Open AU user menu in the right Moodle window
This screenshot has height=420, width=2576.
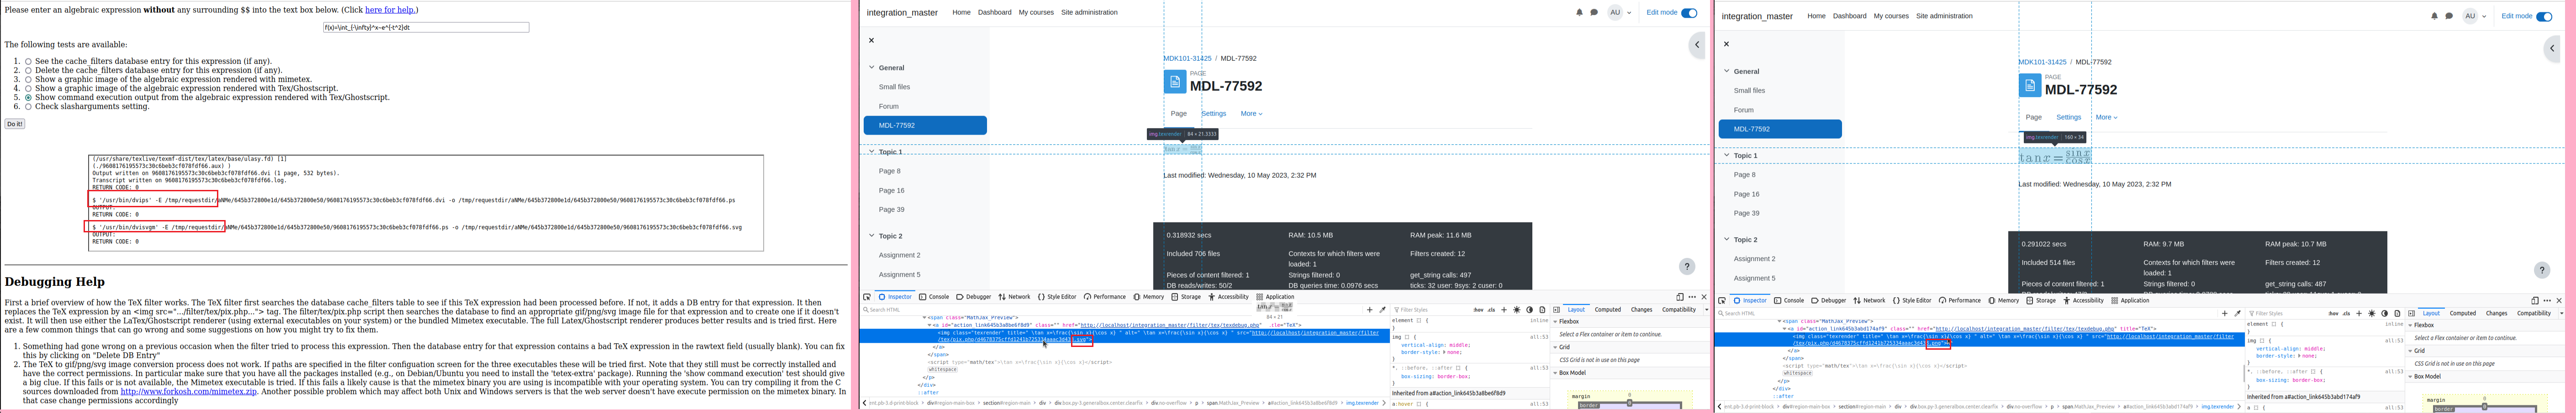tap(2474, 16)
